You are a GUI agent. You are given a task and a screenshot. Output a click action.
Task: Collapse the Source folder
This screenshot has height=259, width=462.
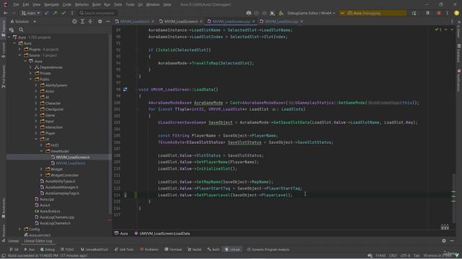click(19, 55)
